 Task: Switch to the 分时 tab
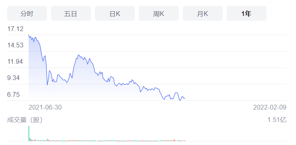[27, 14]
